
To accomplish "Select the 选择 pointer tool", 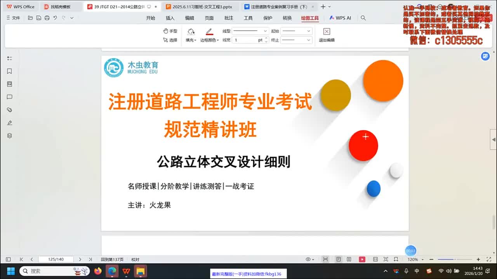I will coord(170,40).
